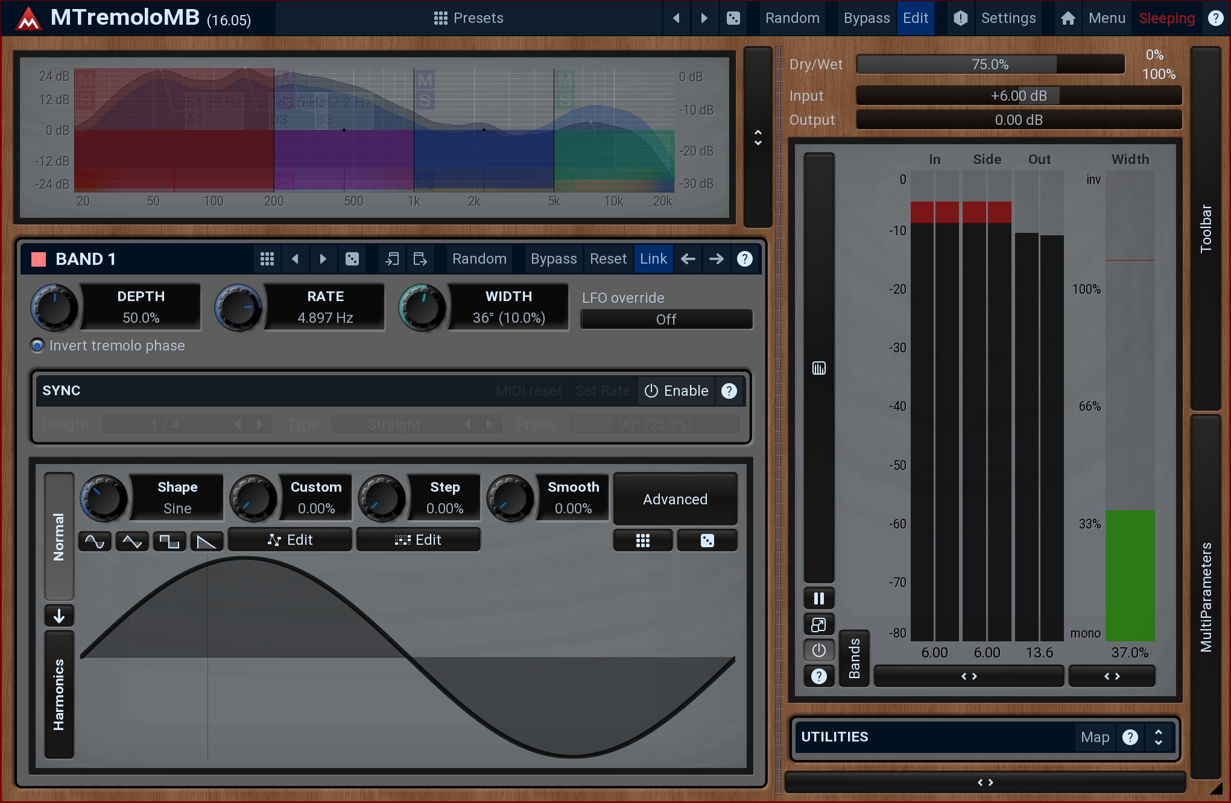Screen dimensions: 1231x803
Task: Toggle Bands meter tab
Action: click(x=854, y=658)
